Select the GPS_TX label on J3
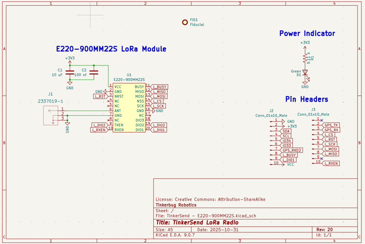The height and width of the screenshot is (244, 365). click(331, 125)
